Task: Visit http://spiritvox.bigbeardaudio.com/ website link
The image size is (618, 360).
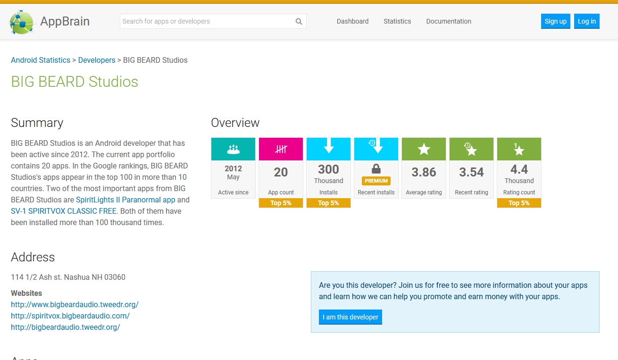Action: [70, 316]
